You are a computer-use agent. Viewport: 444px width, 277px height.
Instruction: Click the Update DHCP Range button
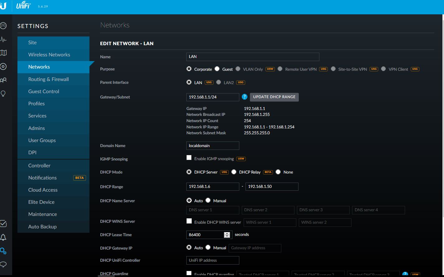[x=274, y=97]
